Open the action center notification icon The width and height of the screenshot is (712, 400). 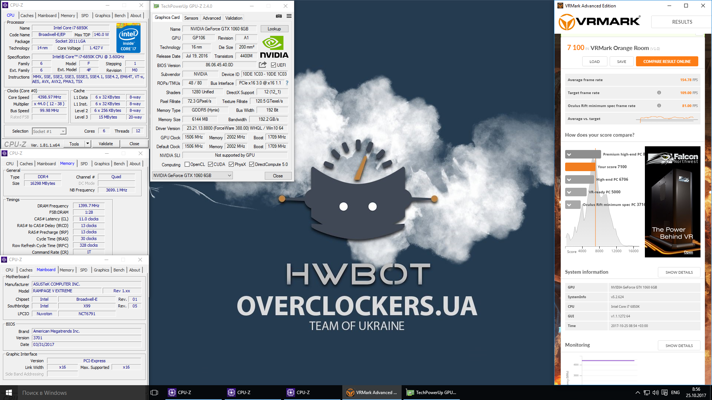(x=664, y=393)
